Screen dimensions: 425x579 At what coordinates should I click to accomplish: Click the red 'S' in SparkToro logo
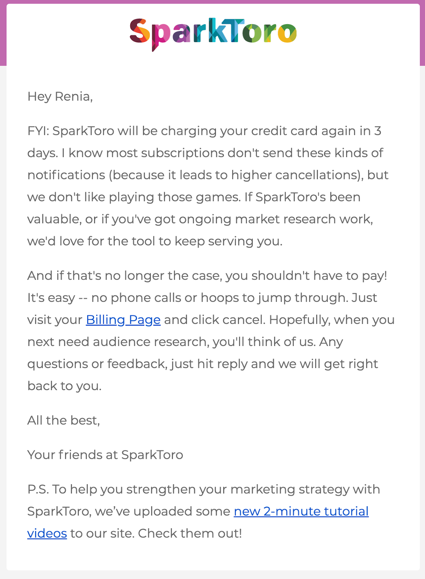[x=139, y=32]
